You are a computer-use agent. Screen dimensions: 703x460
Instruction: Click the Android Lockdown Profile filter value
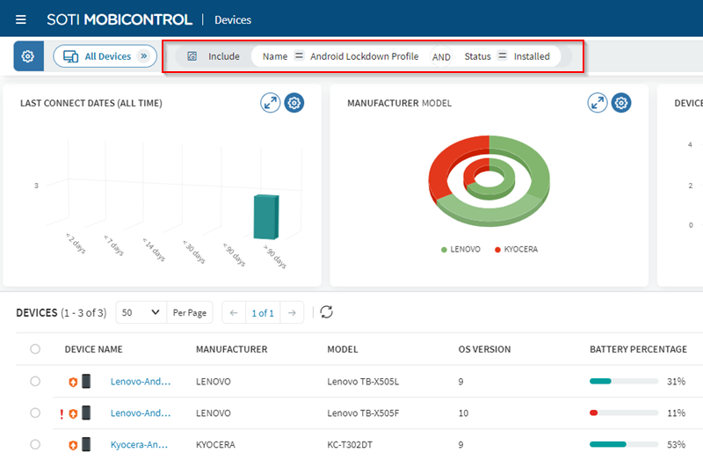point(364,56)
